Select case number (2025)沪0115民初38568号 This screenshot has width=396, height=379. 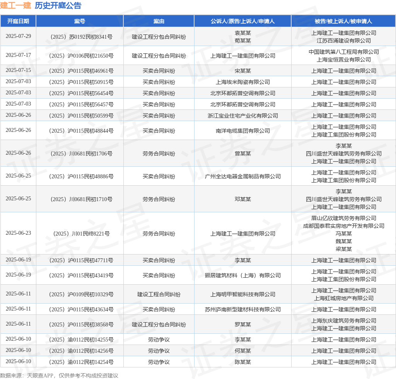pyautogui.click(x=81, y=325)
